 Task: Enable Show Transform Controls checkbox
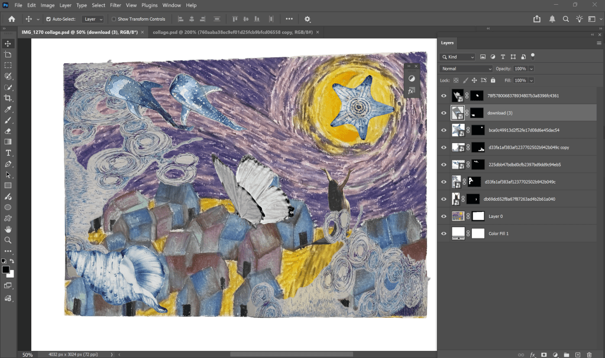click(x=115, y=19)
